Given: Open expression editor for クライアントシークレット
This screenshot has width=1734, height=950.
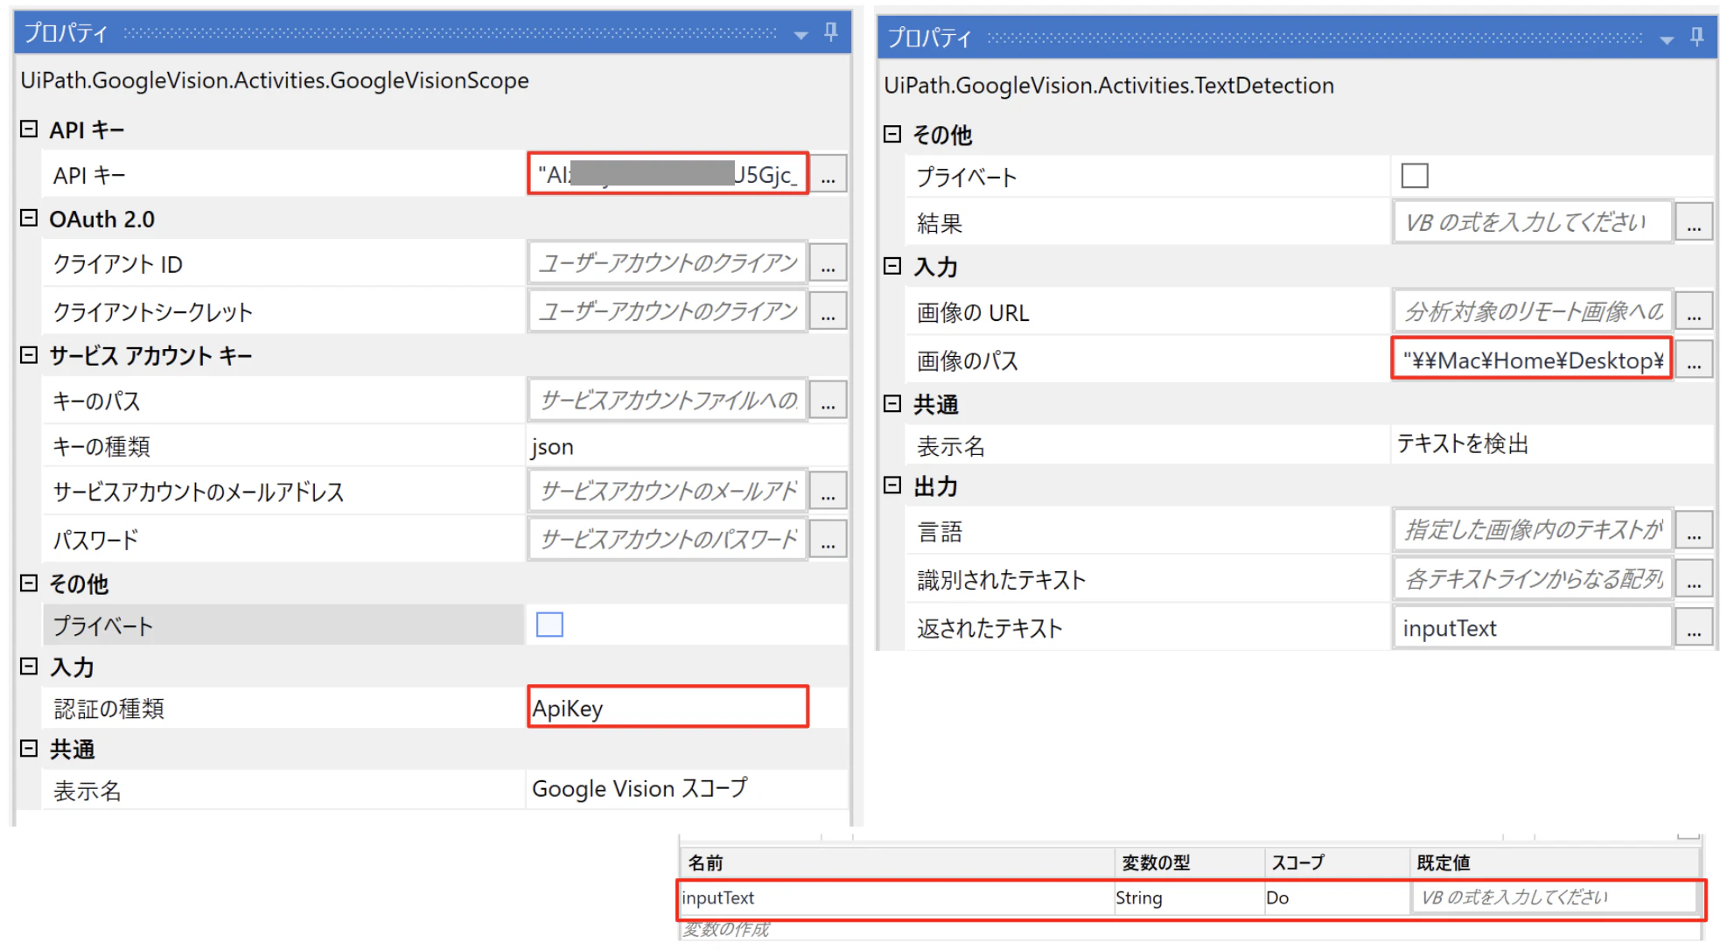Looking at the screenshot, I should click(x=829, y=311).
